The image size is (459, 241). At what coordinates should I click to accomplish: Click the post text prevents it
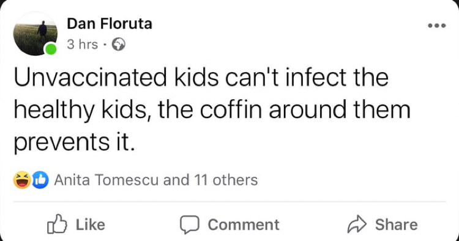[x=74, y=143]
